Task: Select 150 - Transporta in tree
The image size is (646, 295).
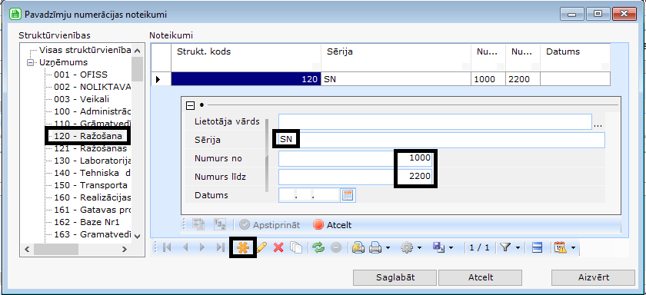Action: coord(91,185)
